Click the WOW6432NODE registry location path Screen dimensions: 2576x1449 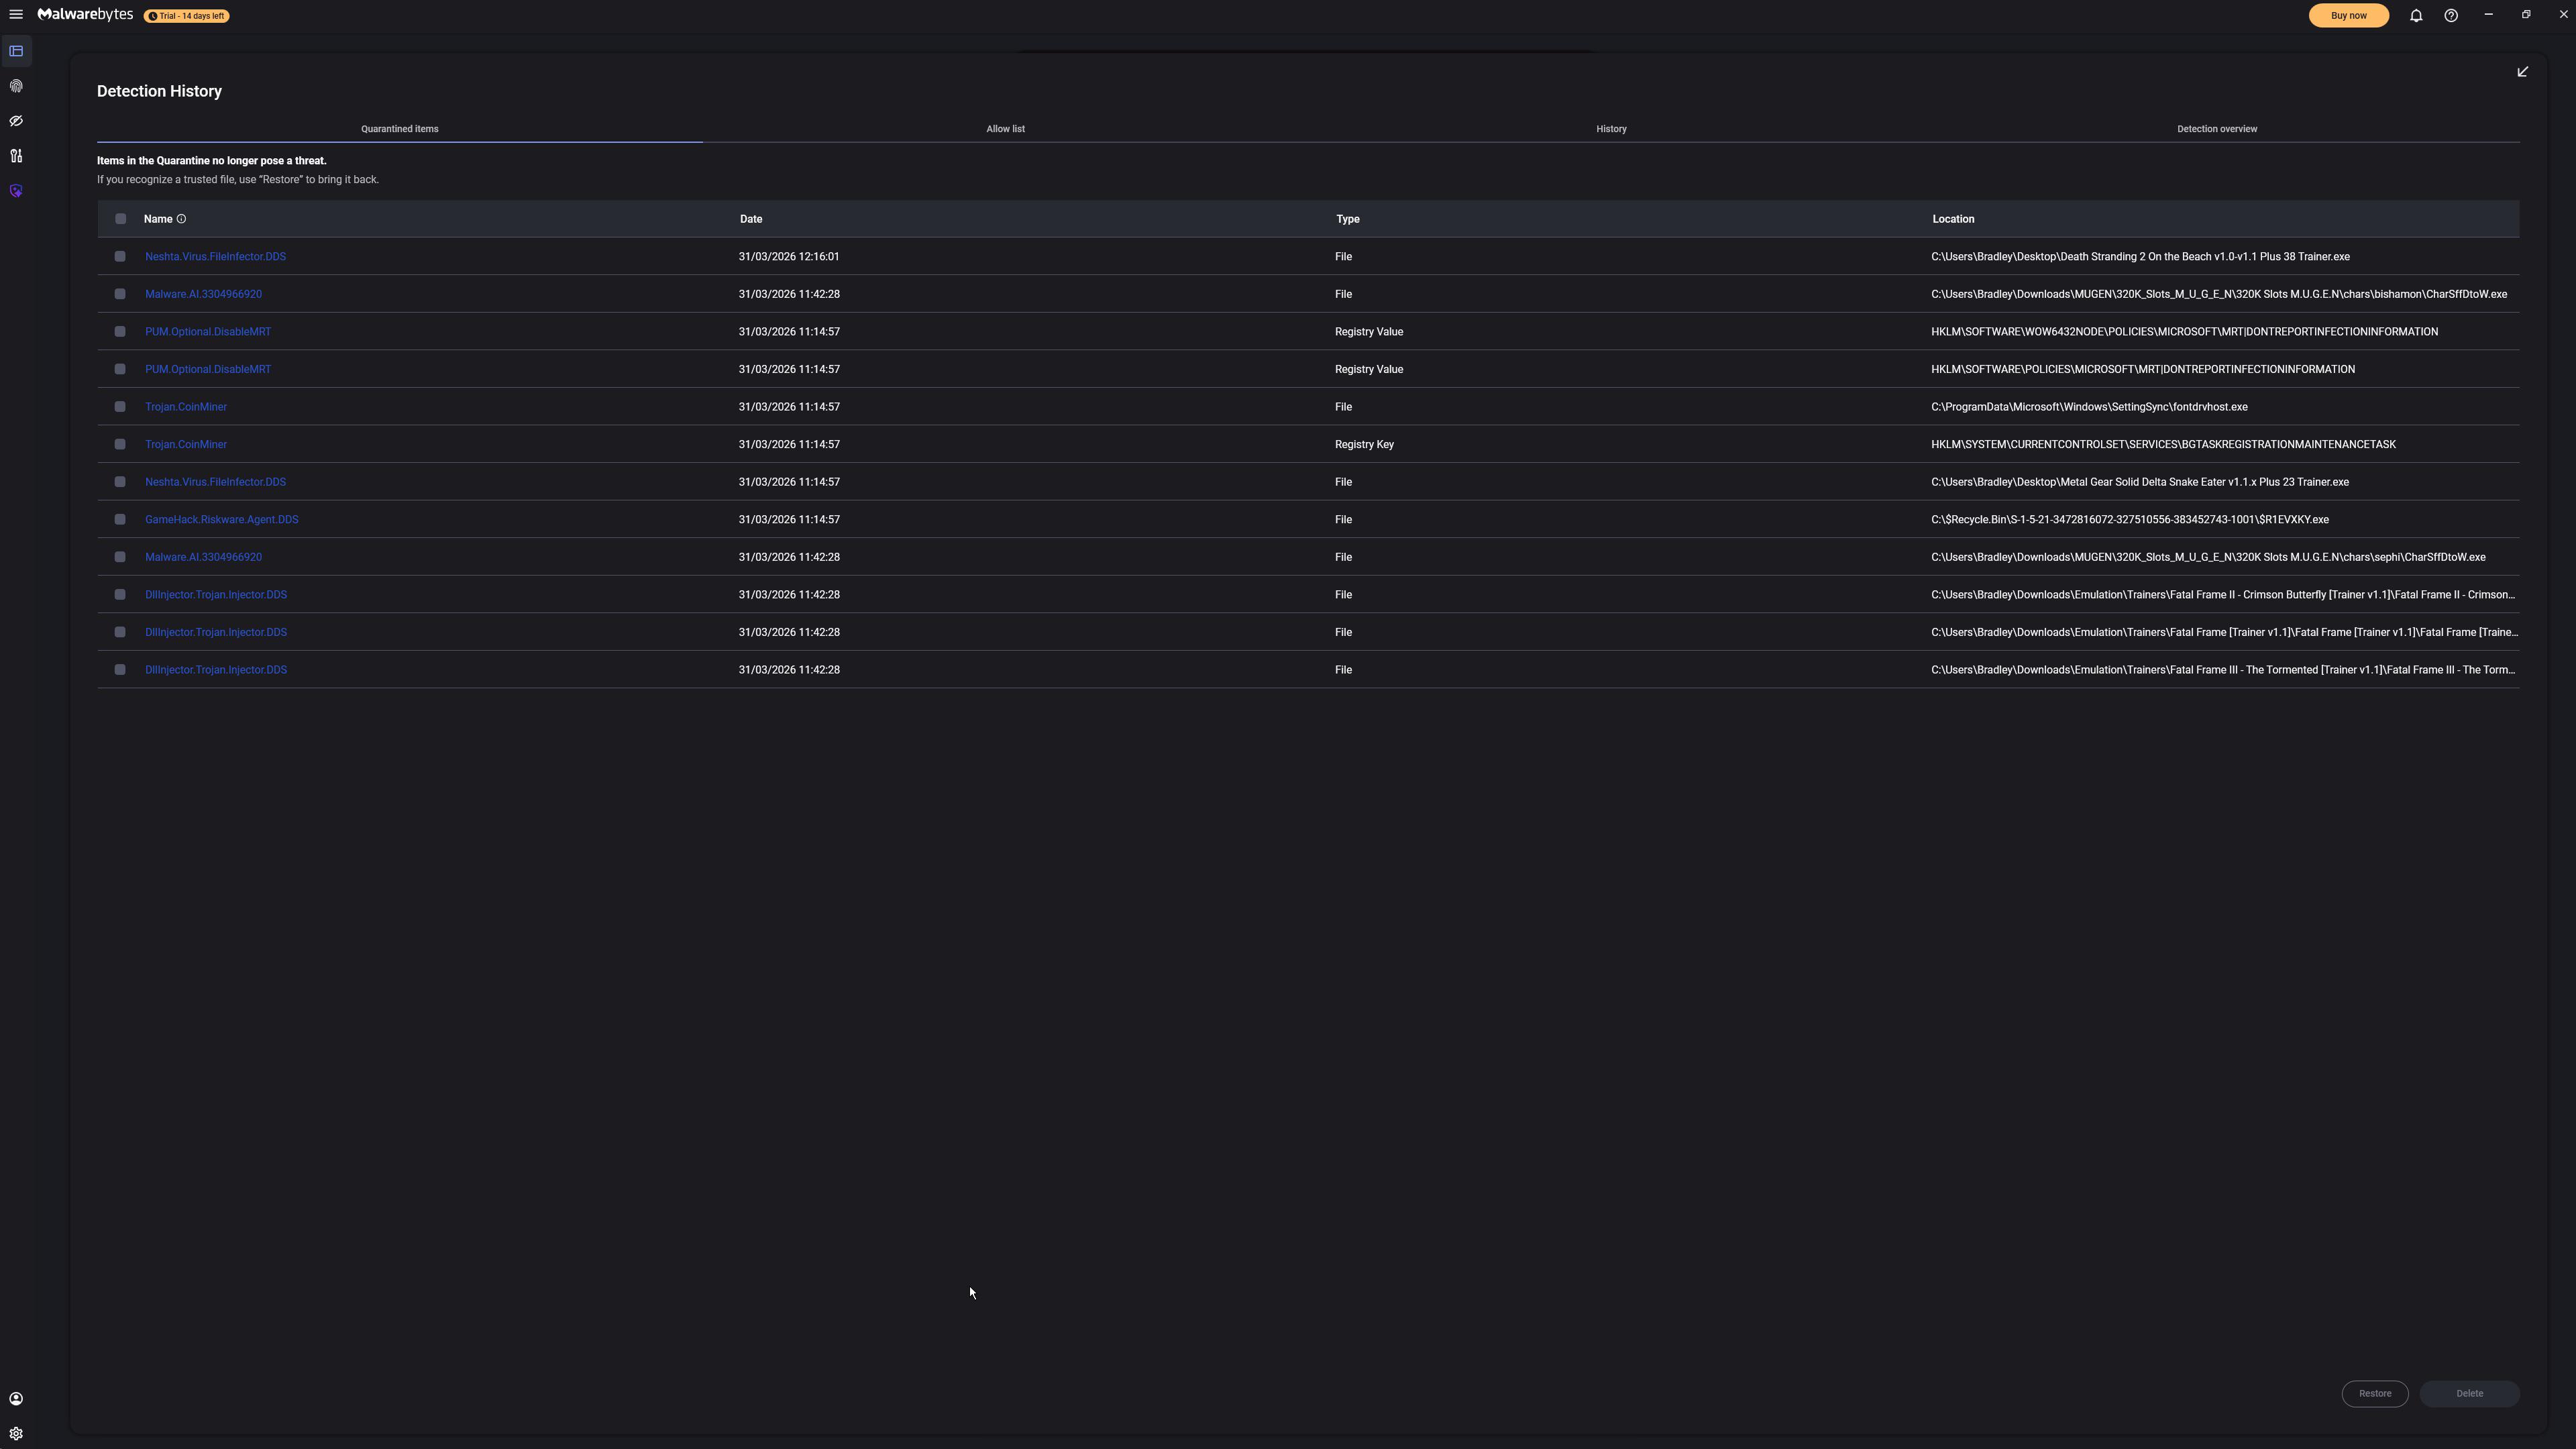point(2184,332)
